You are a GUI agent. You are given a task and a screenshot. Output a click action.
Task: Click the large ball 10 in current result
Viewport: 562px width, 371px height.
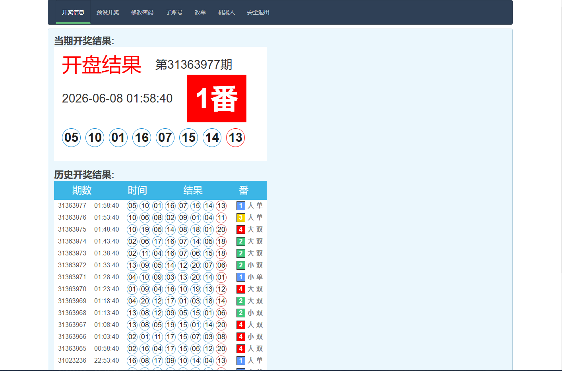pyautogui.click(x=95, y=138)
